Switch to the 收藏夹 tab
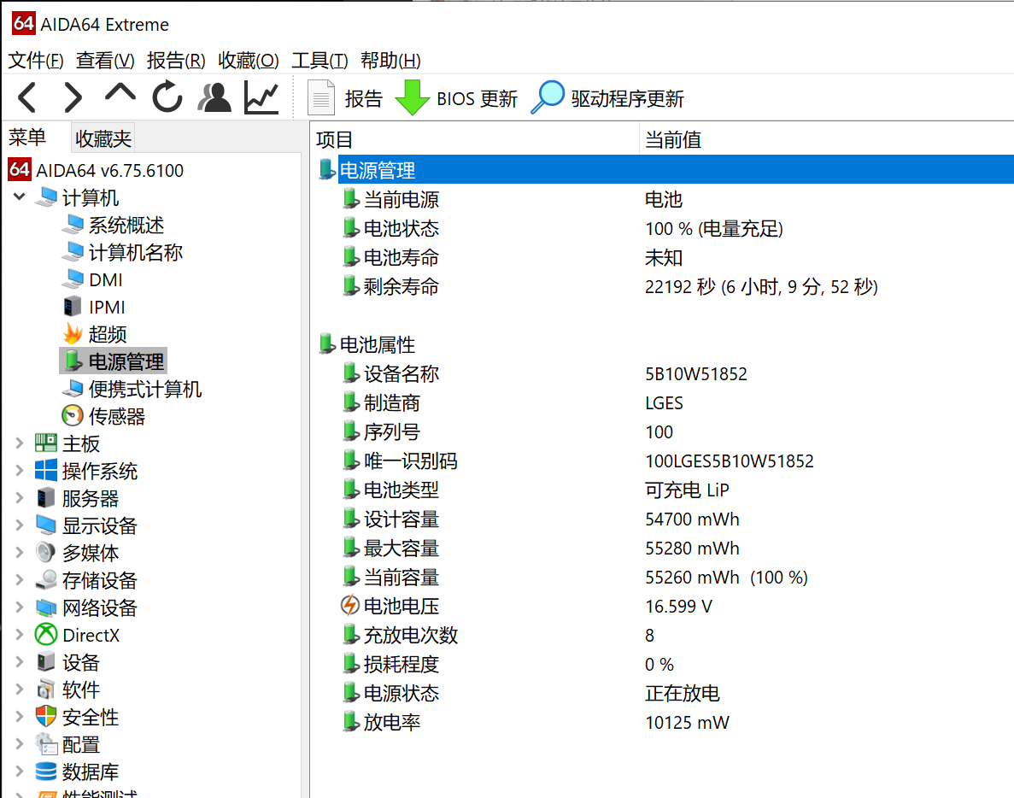The width and height of the screenshot is (1014, 798). tap(103, 138)
